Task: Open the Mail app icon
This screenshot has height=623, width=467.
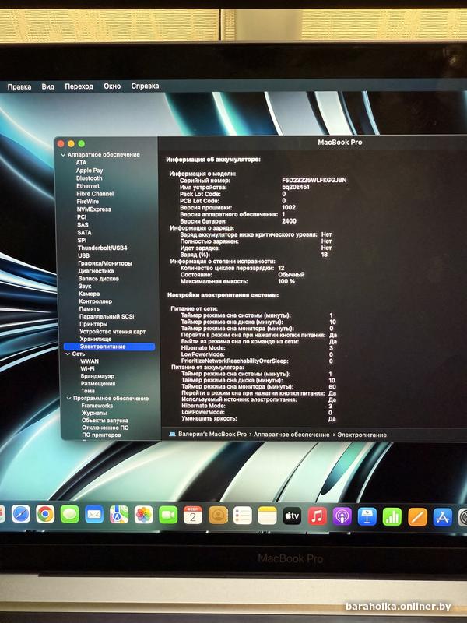Action: [94, 515]
